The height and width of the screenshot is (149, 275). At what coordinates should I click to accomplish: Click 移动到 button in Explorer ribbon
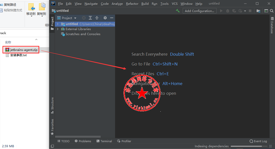(31, 10)
